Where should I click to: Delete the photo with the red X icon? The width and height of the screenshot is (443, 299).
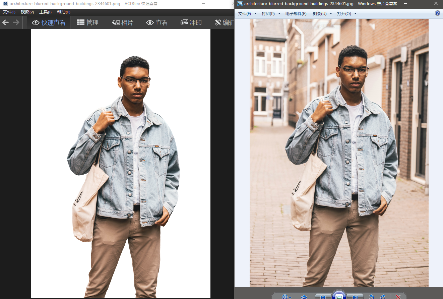click(x=398, y=297)
